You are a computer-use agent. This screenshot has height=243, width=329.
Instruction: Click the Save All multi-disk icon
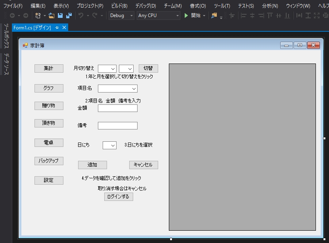[69, 15]
